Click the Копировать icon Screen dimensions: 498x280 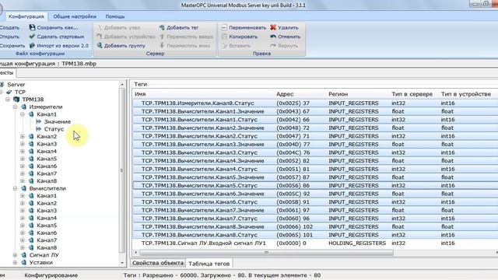[224, 37]
